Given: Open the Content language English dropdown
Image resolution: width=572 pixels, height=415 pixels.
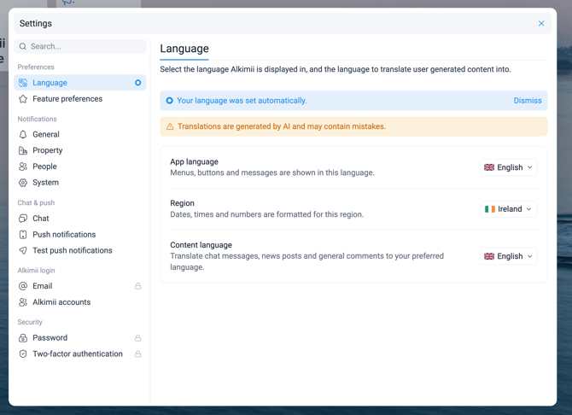Looking at the screenshot, I should [509, 256].
